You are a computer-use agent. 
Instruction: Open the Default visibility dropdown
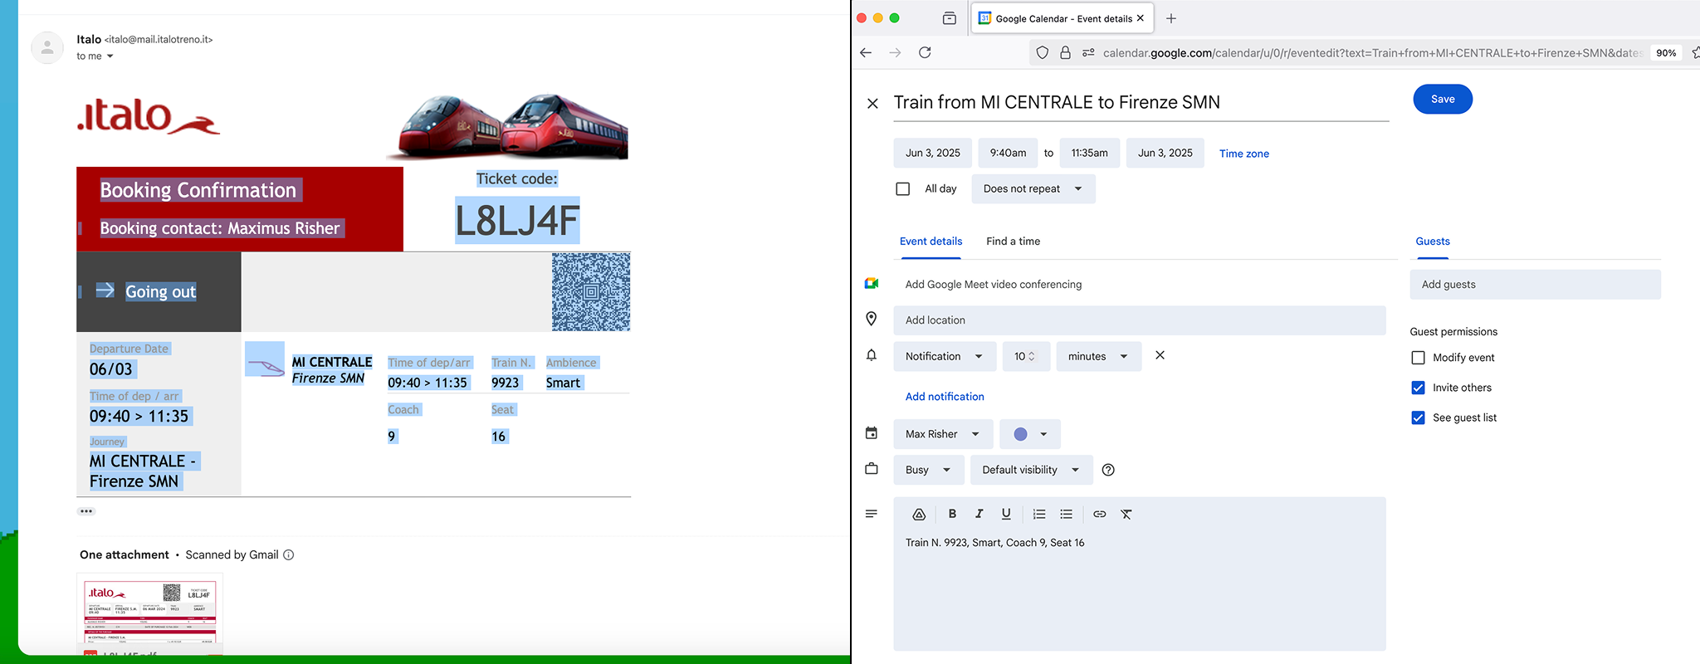pos(1032,470)
